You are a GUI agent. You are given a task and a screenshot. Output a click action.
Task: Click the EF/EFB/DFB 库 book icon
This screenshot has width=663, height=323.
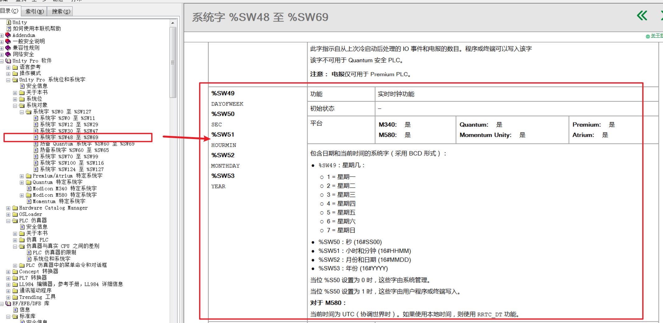(x=8, y=303)
